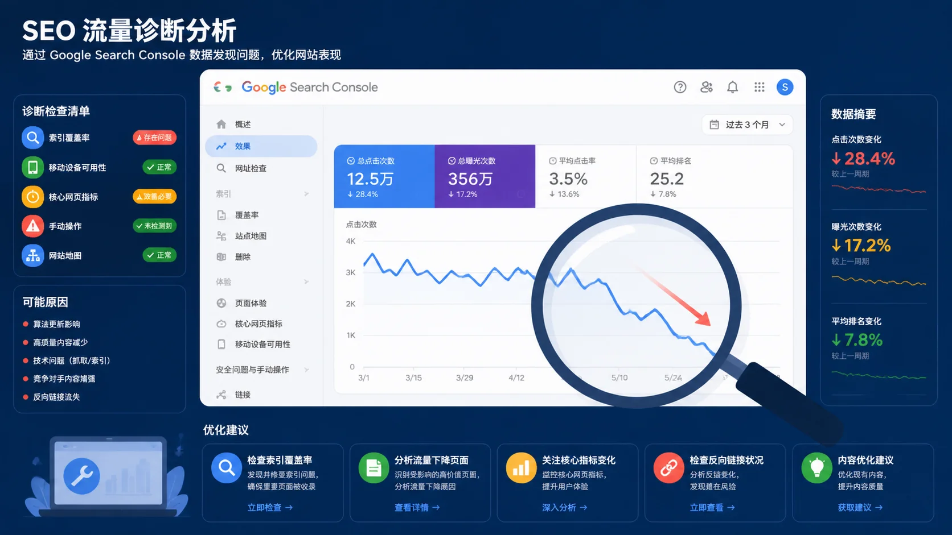This screenshot has width=952, height=535.
Task: Collapse the 索引 section chevron
Action: tap(306, 194)
